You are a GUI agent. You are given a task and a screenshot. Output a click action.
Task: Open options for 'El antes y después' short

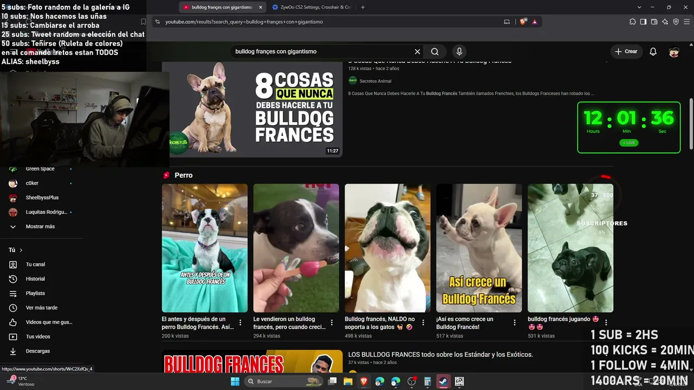[x=240, y=322]
